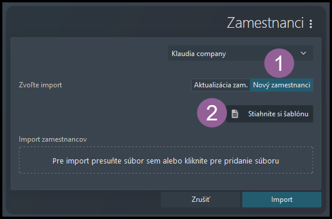
Task: Select the Aktualizácia zam. import option
Action: click(x=221, y=85)
